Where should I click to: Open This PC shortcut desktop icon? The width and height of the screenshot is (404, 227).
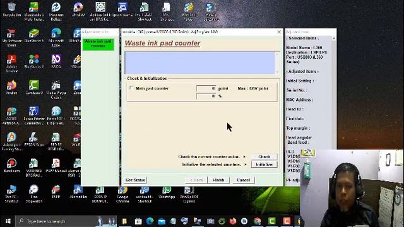click(x=11, y=194)
